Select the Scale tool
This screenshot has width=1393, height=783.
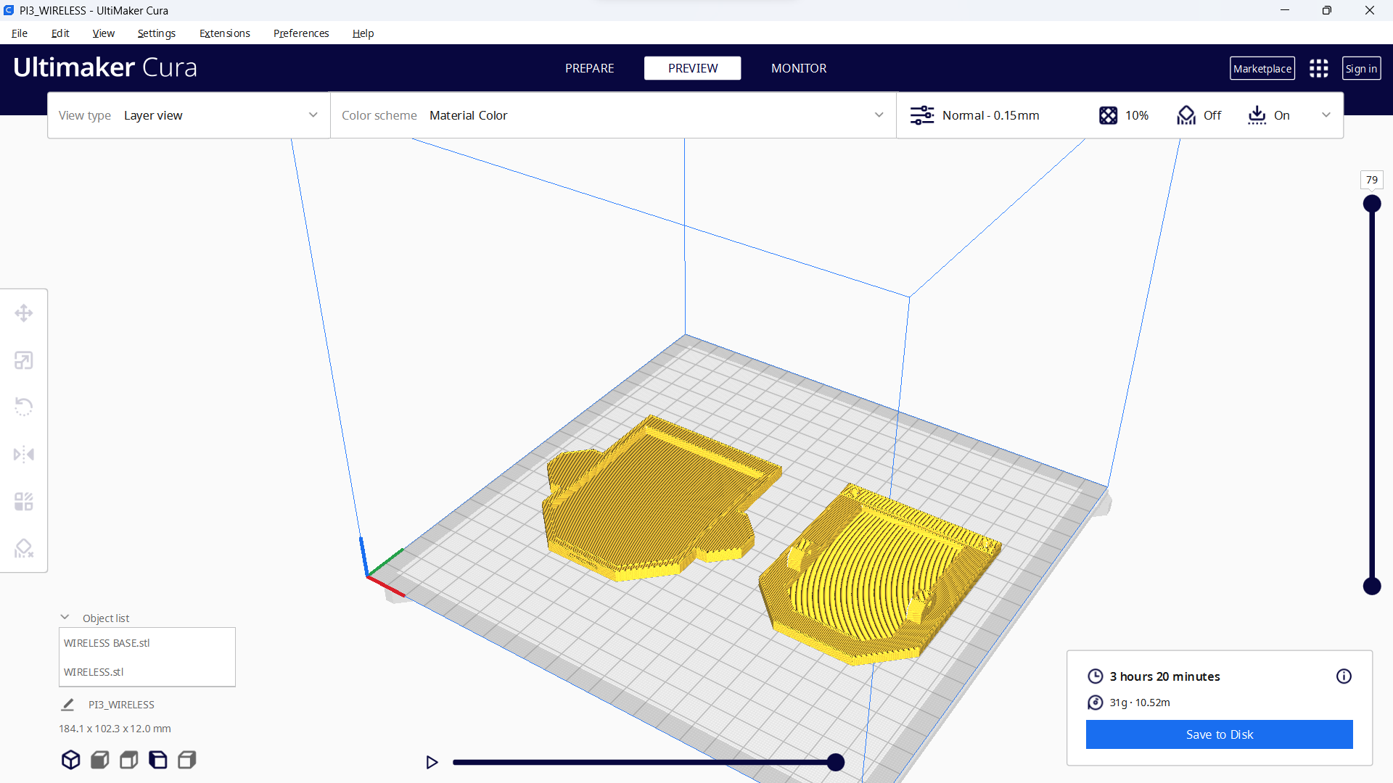(23, 360)
